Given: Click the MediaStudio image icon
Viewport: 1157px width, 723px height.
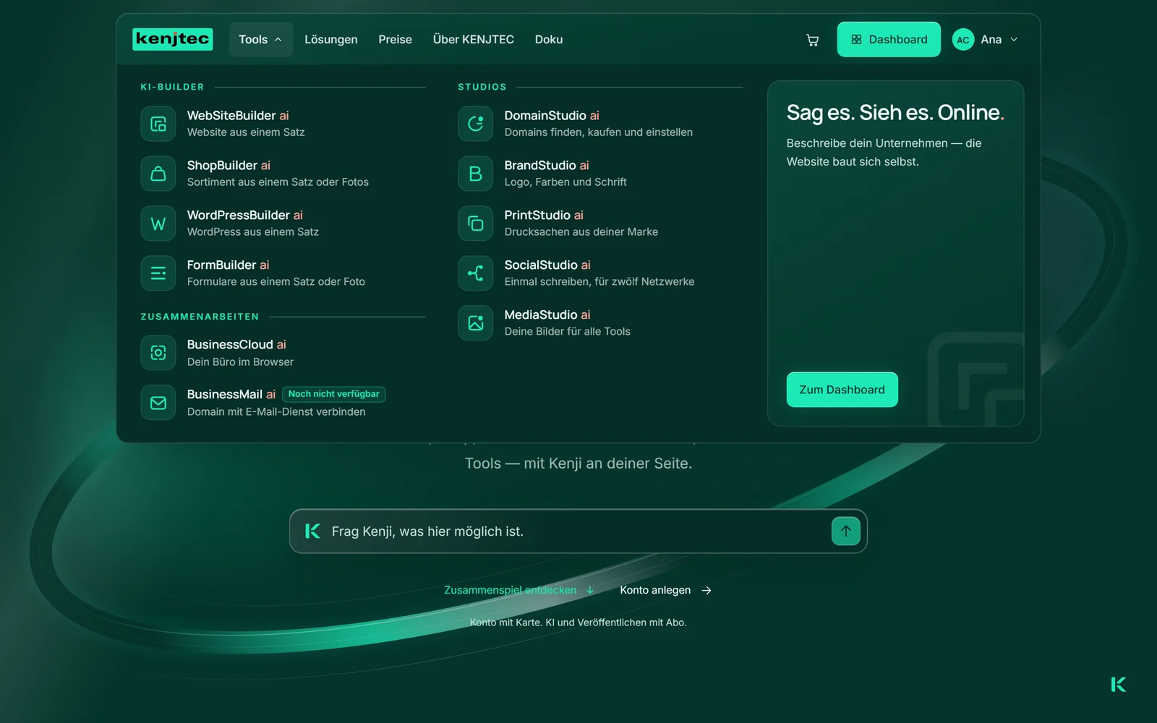Looking at the screenshot, I should [x=475, y=323].
